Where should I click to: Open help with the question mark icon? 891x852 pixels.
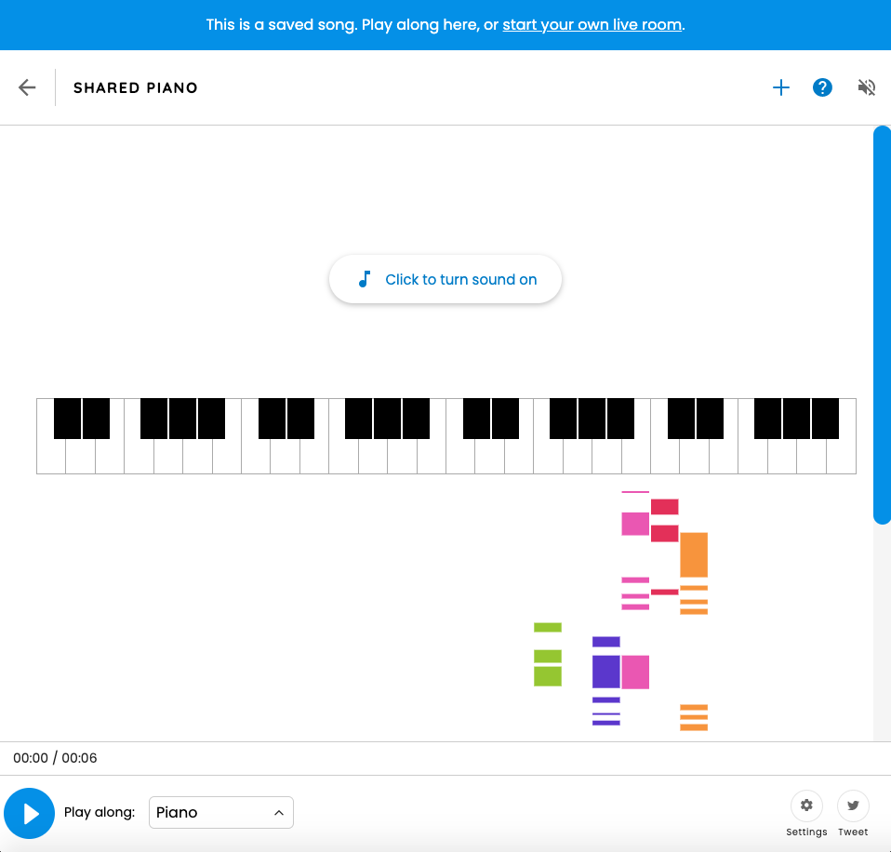tap(821, 87)
